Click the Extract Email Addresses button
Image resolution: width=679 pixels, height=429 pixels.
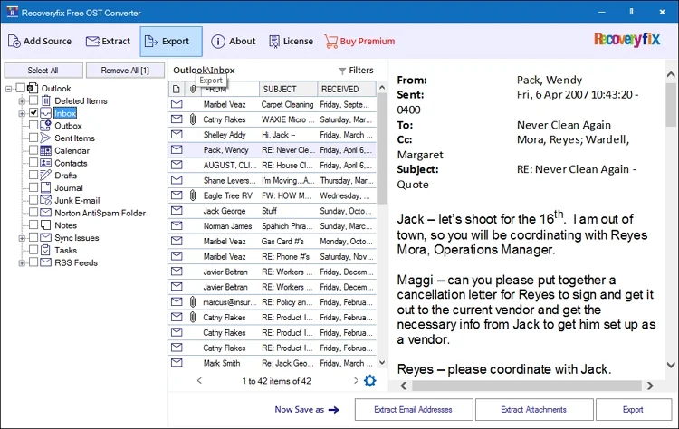point(414,409)
